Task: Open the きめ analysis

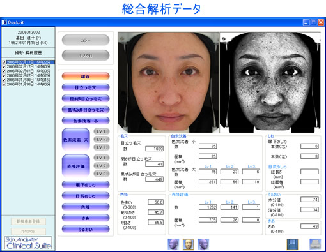Action: tap(86, 218)
